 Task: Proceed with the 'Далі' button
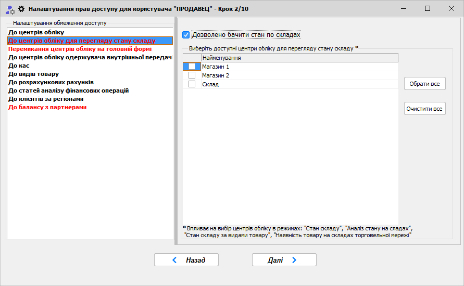click(x=284, y=260)
